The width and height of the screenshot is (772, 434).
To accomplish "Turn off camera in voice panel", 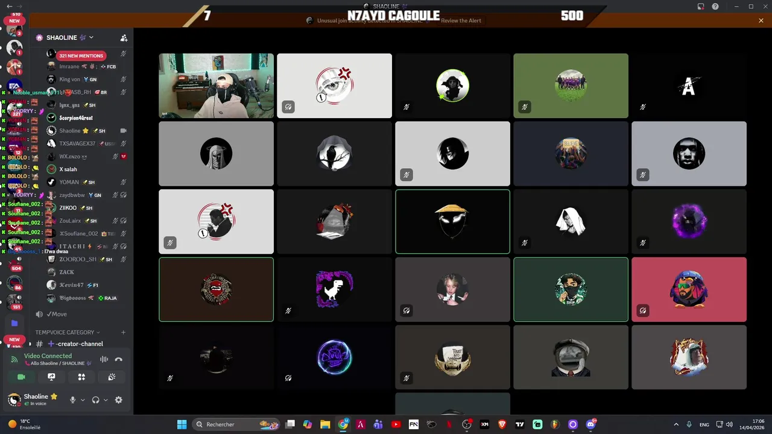I will click(21, 377).
